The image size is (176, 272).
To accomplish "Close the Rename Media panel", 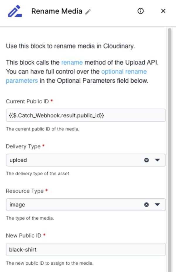I will click(163, 11).
